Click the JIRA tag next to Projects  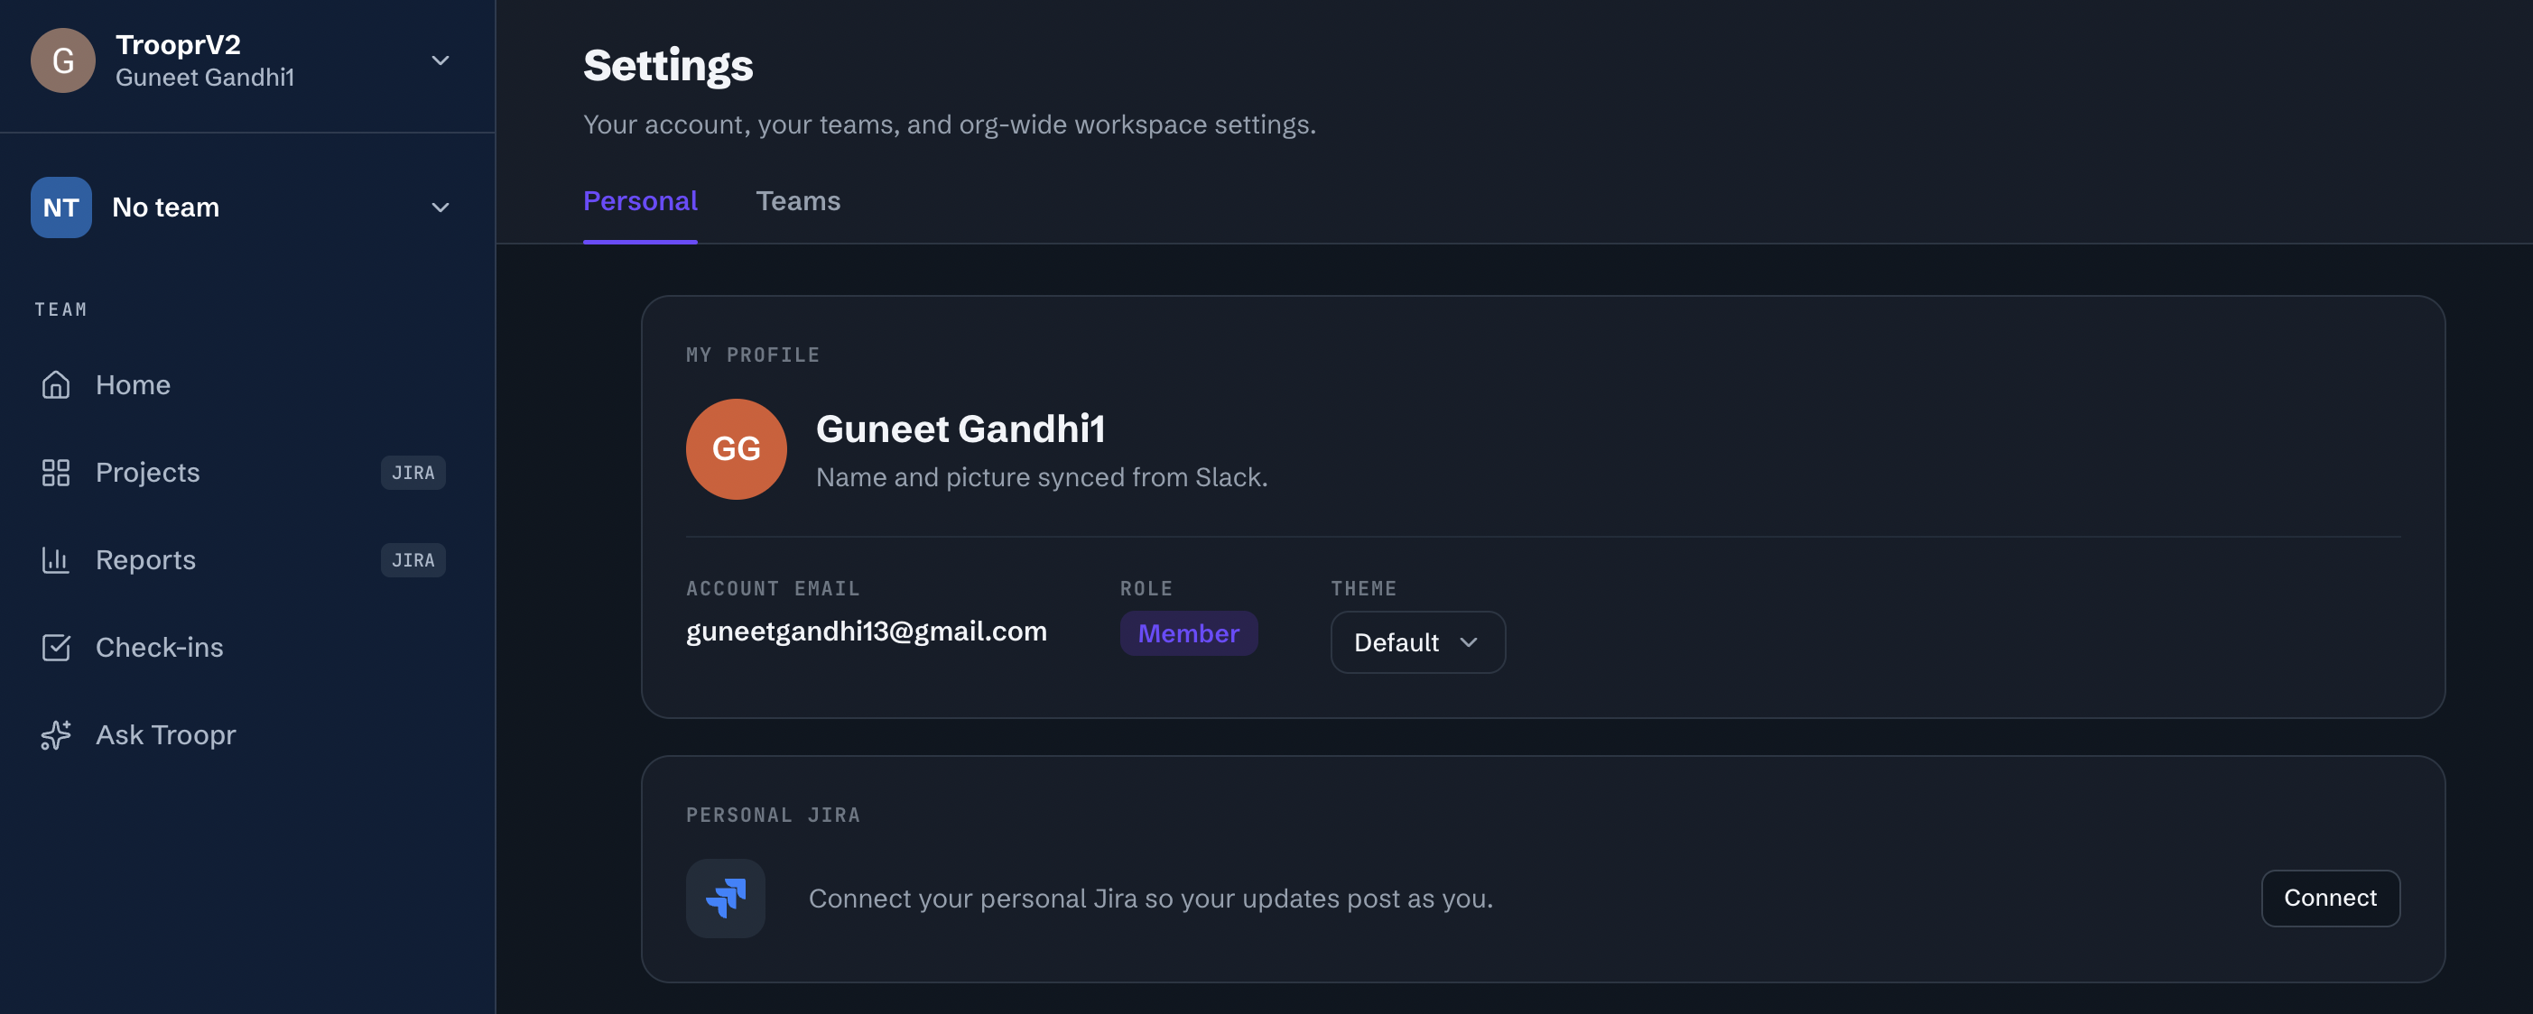413,473
